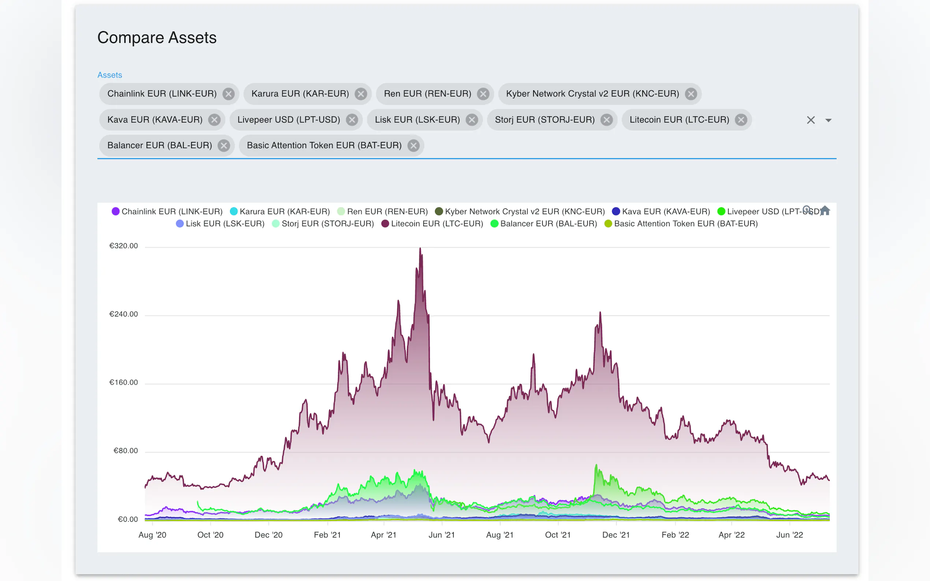Remove the Karura EUR asset chip

tap(361, 94)
